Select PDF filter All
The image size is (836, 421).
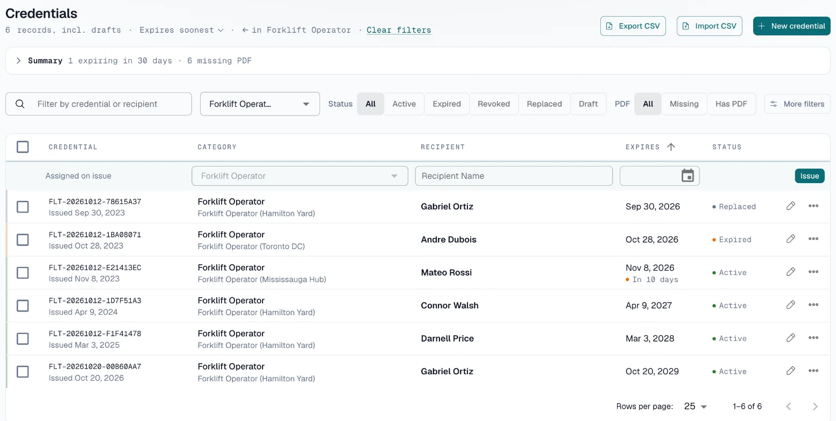[x=648, y=104]
